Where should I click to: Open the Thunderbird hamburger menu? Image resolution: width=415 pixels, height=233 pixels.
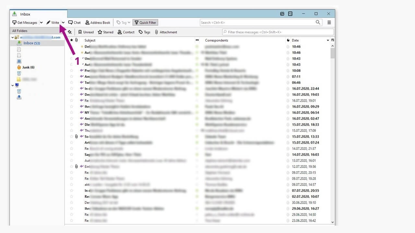329,22
